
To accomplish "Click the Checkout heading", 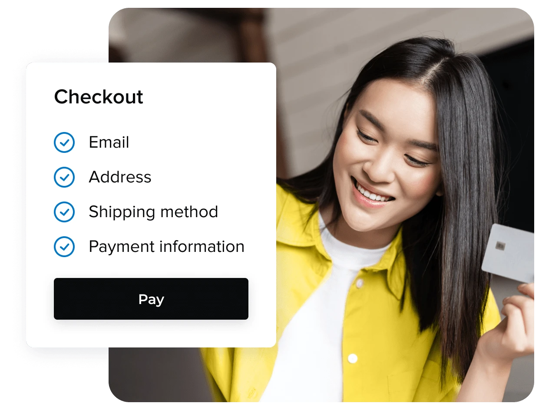I will tap(99, 96).
